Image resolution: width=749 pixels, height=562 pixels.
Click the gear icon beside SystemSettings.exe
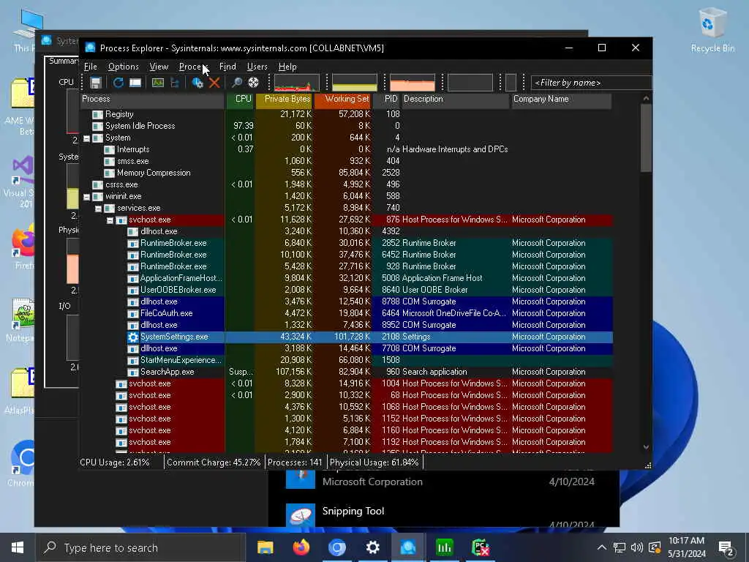tap(133, 337)
